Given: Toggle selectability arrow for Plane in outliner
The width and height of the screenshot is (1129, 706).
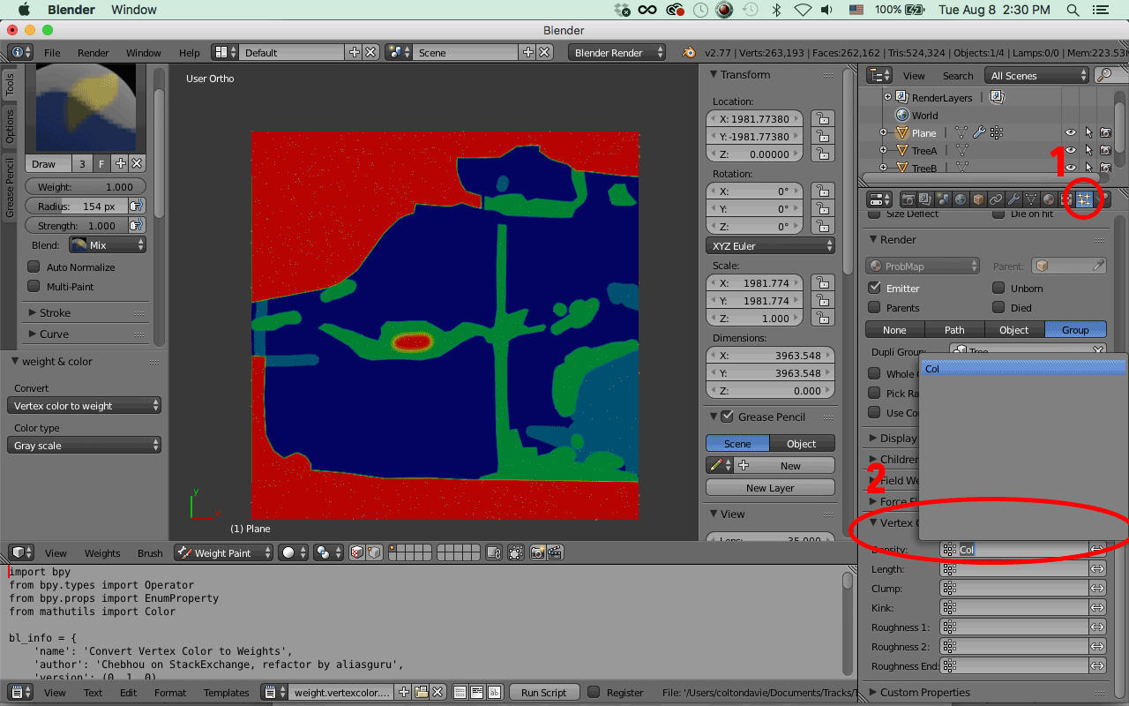Looking at the screenshot, I should 1088,132.
